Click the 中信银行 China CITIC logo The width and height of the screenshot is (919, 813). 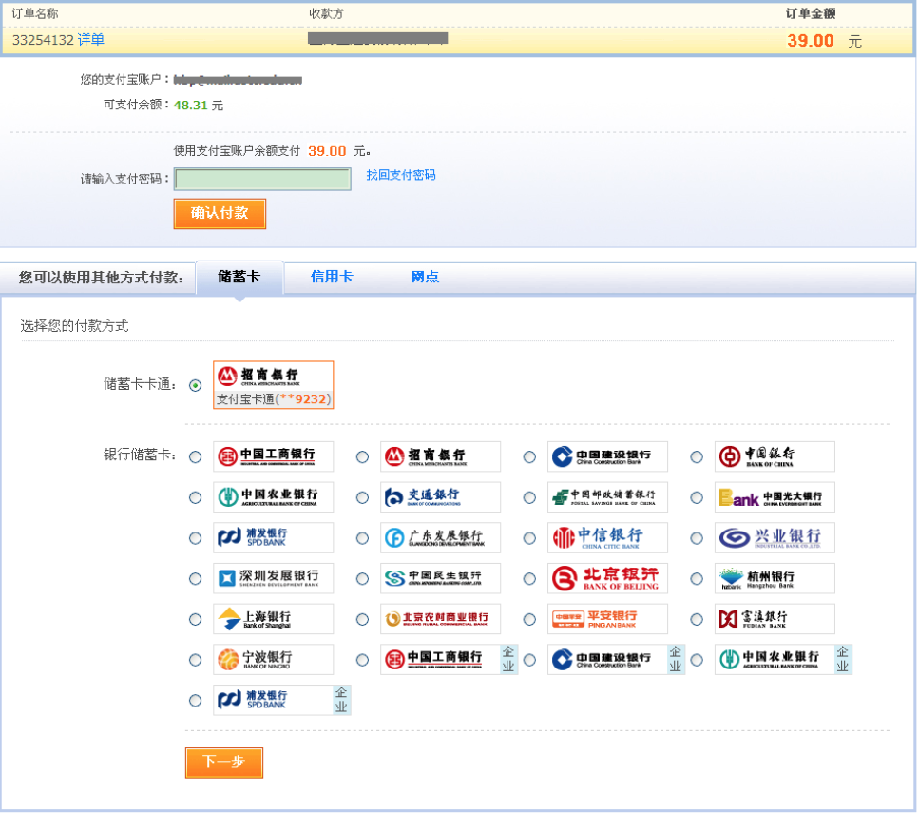coord(606,538)
